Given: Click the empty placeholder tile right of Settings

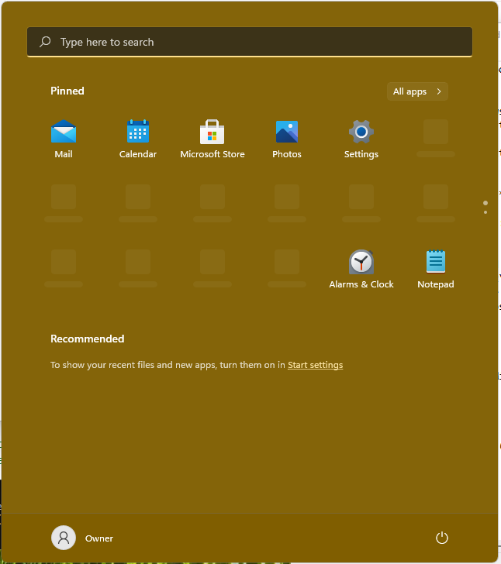Looking at the screenshot, I should pyautogui.click(x=436, y=138).
